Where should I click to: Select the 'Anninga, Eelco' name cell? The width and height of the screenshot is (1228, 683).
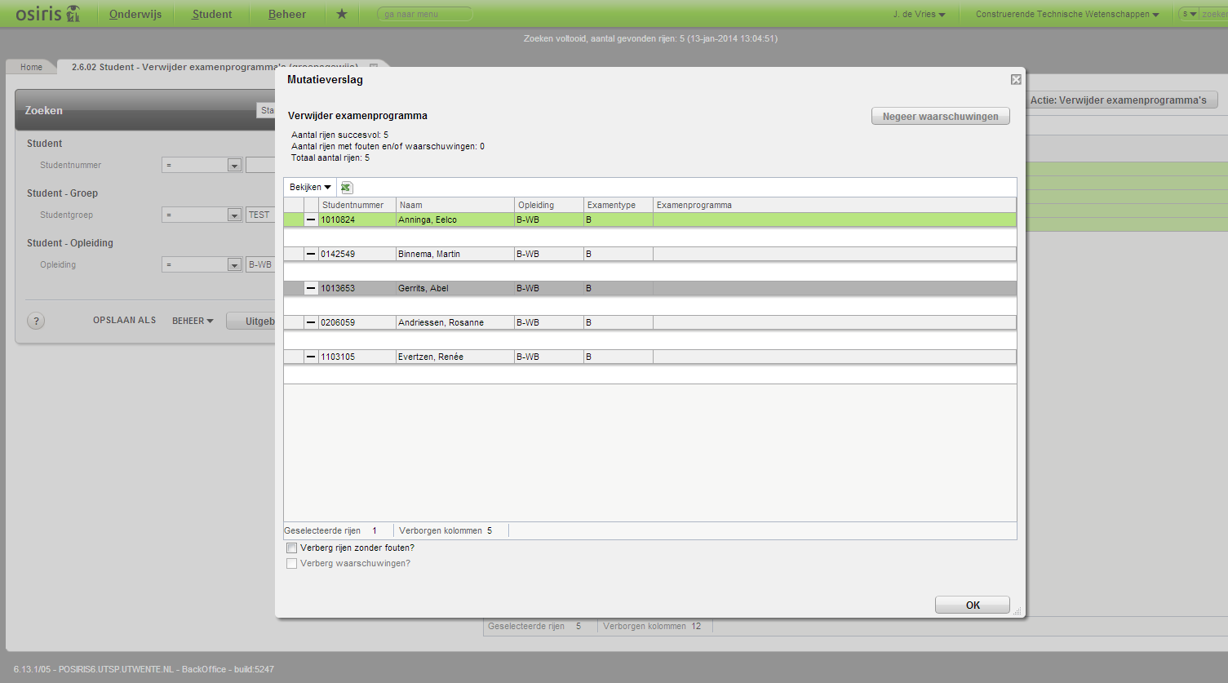point(455,220)
